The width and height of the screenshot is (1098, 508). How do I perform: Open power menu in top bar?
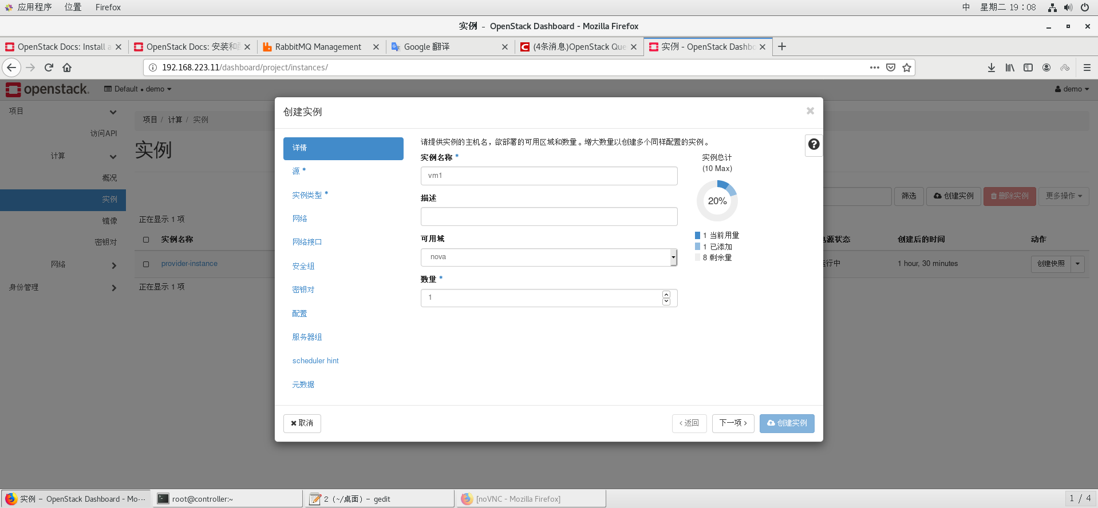[x=1085, y=7]
